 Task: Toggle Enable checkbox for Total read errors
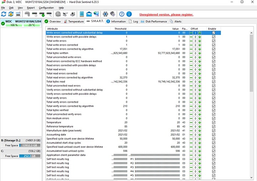click(213, 69)
